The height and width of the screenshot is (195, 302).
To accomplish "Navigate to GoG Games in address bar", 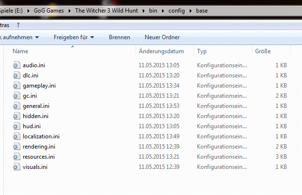I will [49, 11].
